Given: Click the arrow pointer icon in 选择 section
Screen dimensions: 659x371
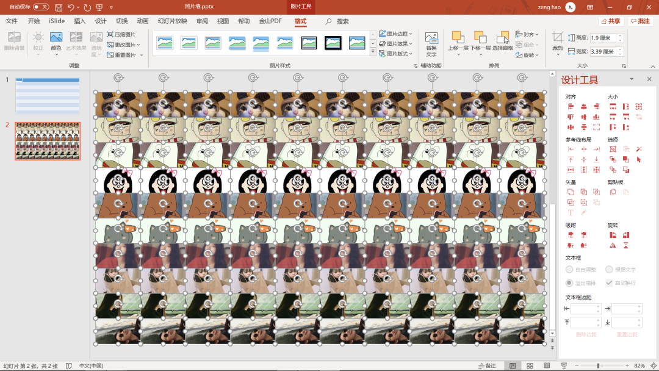Looking at the screenshot, I should 639,159.
